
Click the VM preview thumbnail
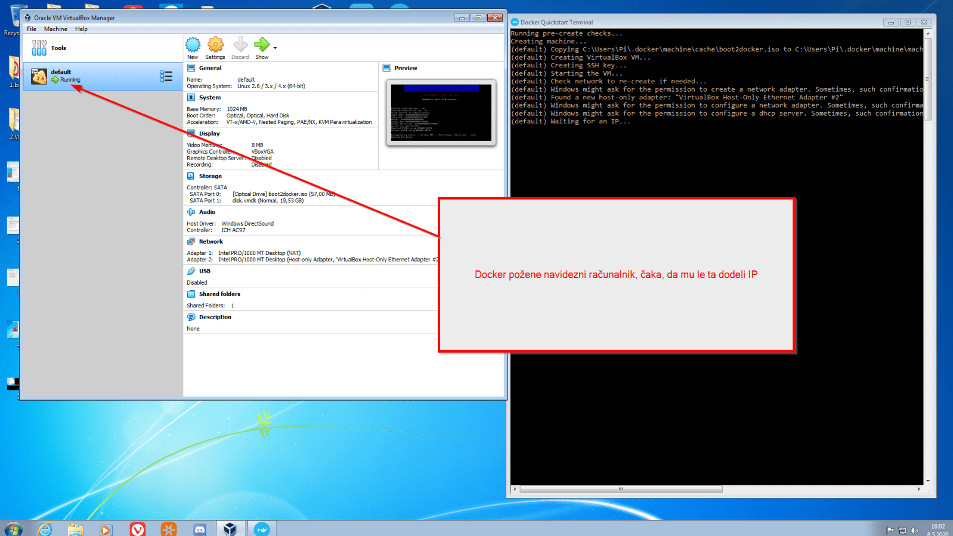tap(441, 113)
